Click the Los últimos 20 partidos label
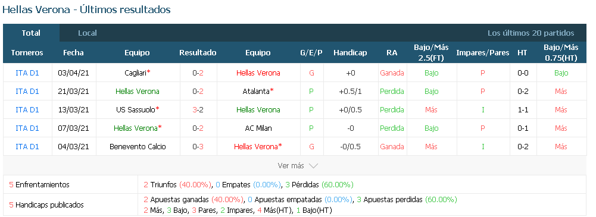The image size is (596, 217). (x=531, y=33)
